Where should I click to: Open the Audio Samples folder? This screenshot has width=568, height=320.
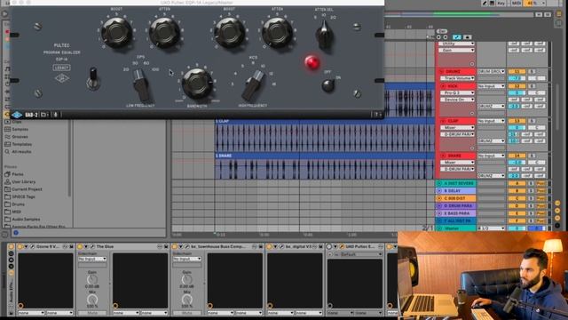click(26, 220)
